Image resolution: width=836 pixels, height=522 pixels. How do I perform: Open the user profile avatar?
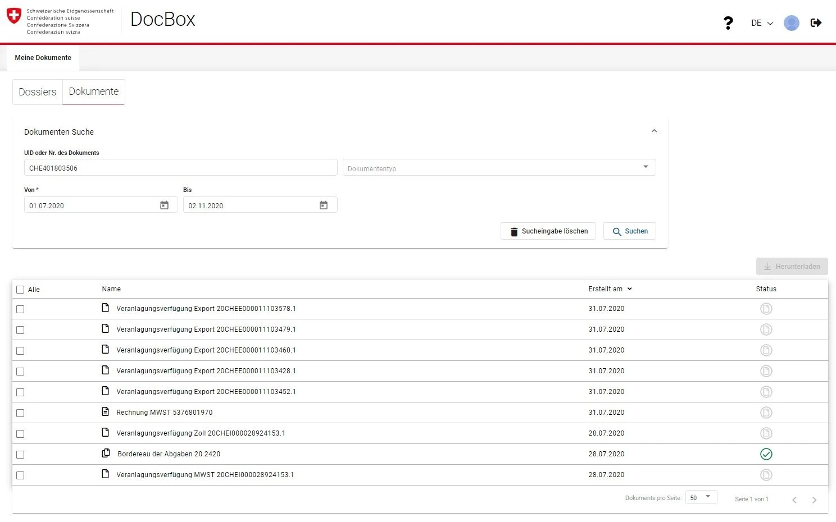coord(791,23)
